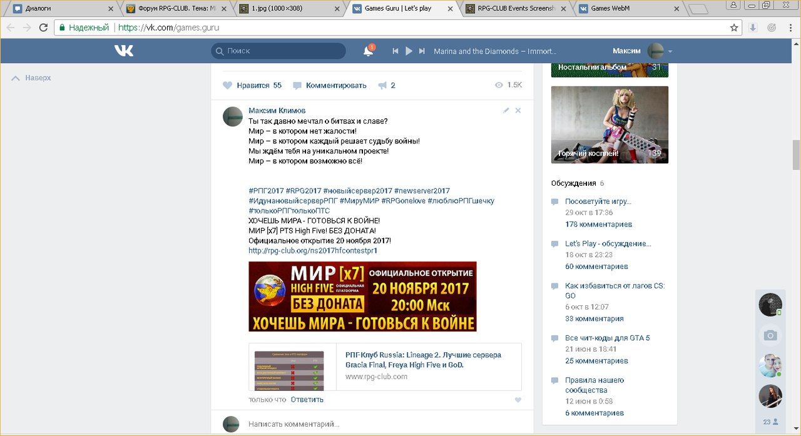Viewport: 801px width, 436px height.
Task: Click the comment bubble icon next to Комментировать
Action: point(297,85)
